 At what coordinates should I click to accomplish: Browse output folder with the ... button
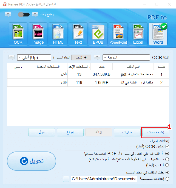coord(66,179)
